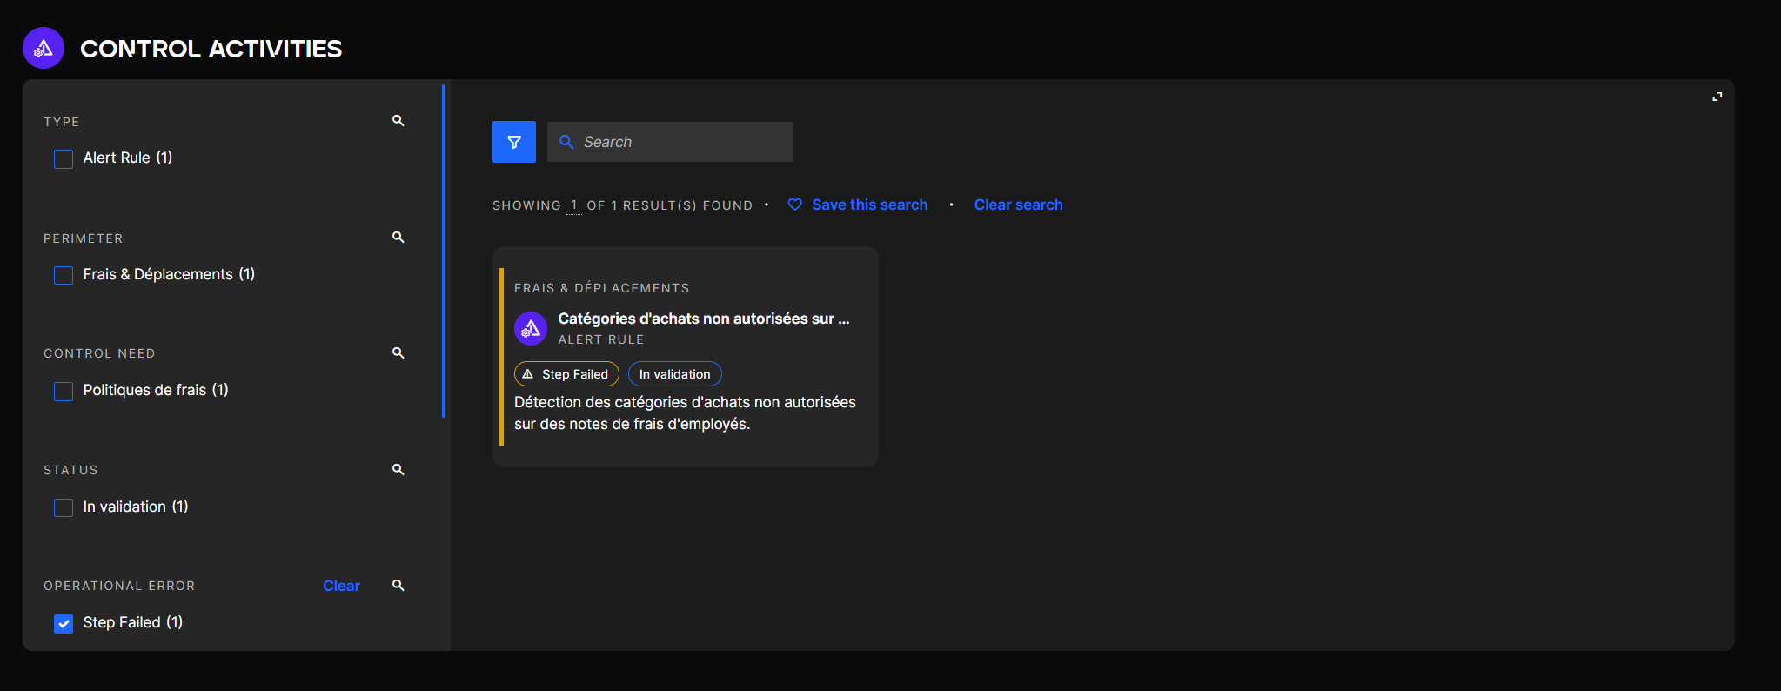Save this search with heart link
Viewport: 1781px width, 691px height.
pos(858,205)
